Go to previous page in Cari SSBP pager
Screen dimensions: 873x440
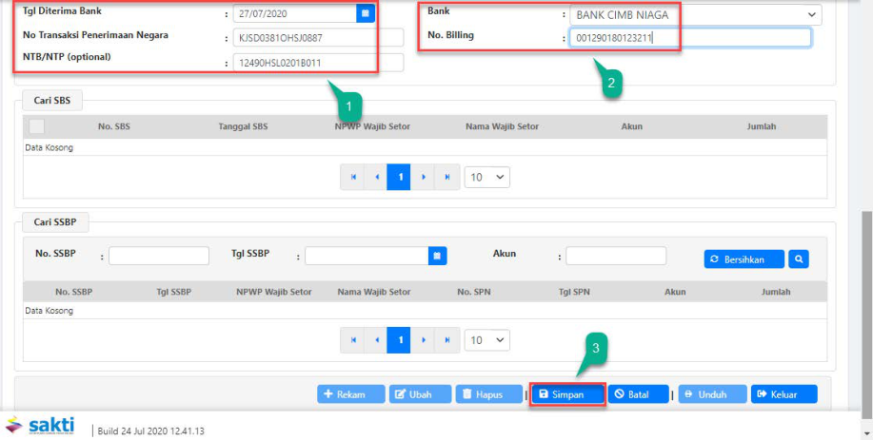click(x=376, y=339)
